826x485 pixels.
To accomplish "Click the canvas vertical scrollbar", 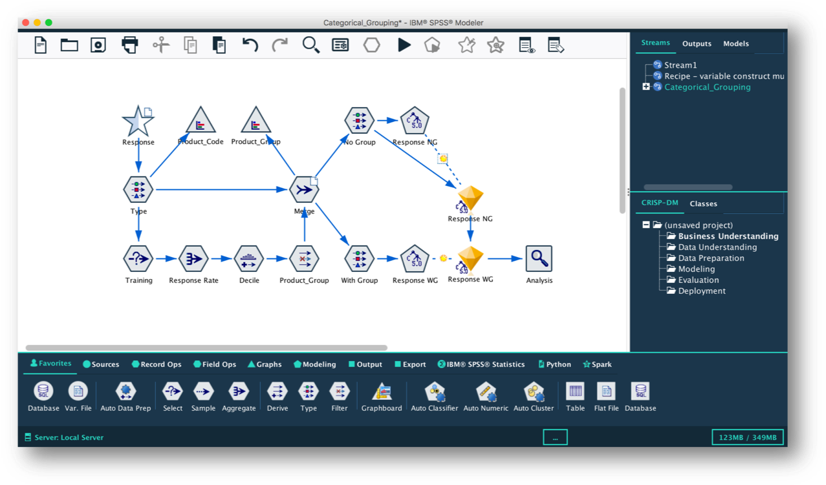I will point(623,150).
